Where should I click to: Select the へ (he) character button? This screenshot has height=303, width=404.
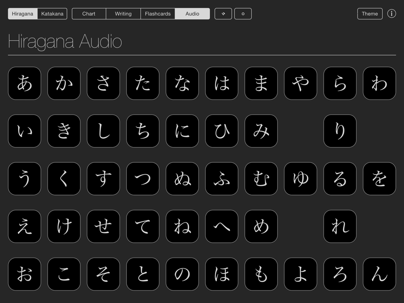point(221,226)
